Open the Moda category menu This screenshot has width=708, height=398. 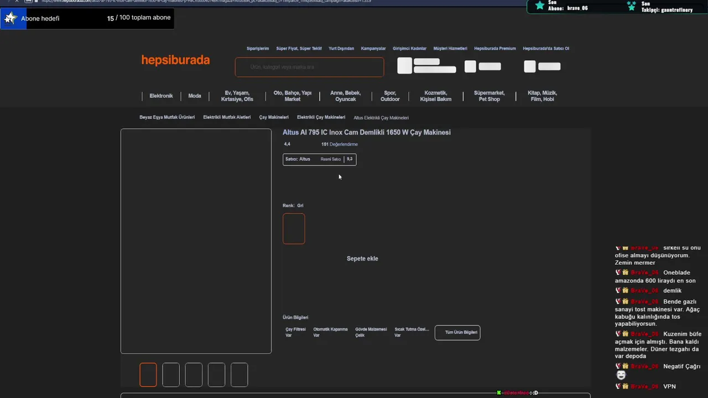(x=195, y=96)
